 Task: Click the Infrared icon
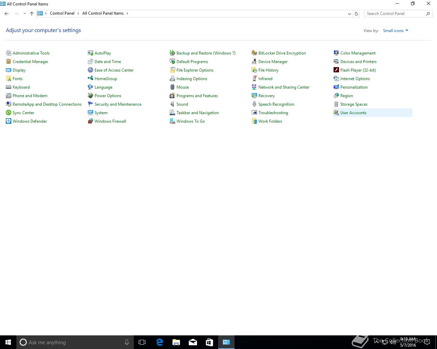(254, 78)
